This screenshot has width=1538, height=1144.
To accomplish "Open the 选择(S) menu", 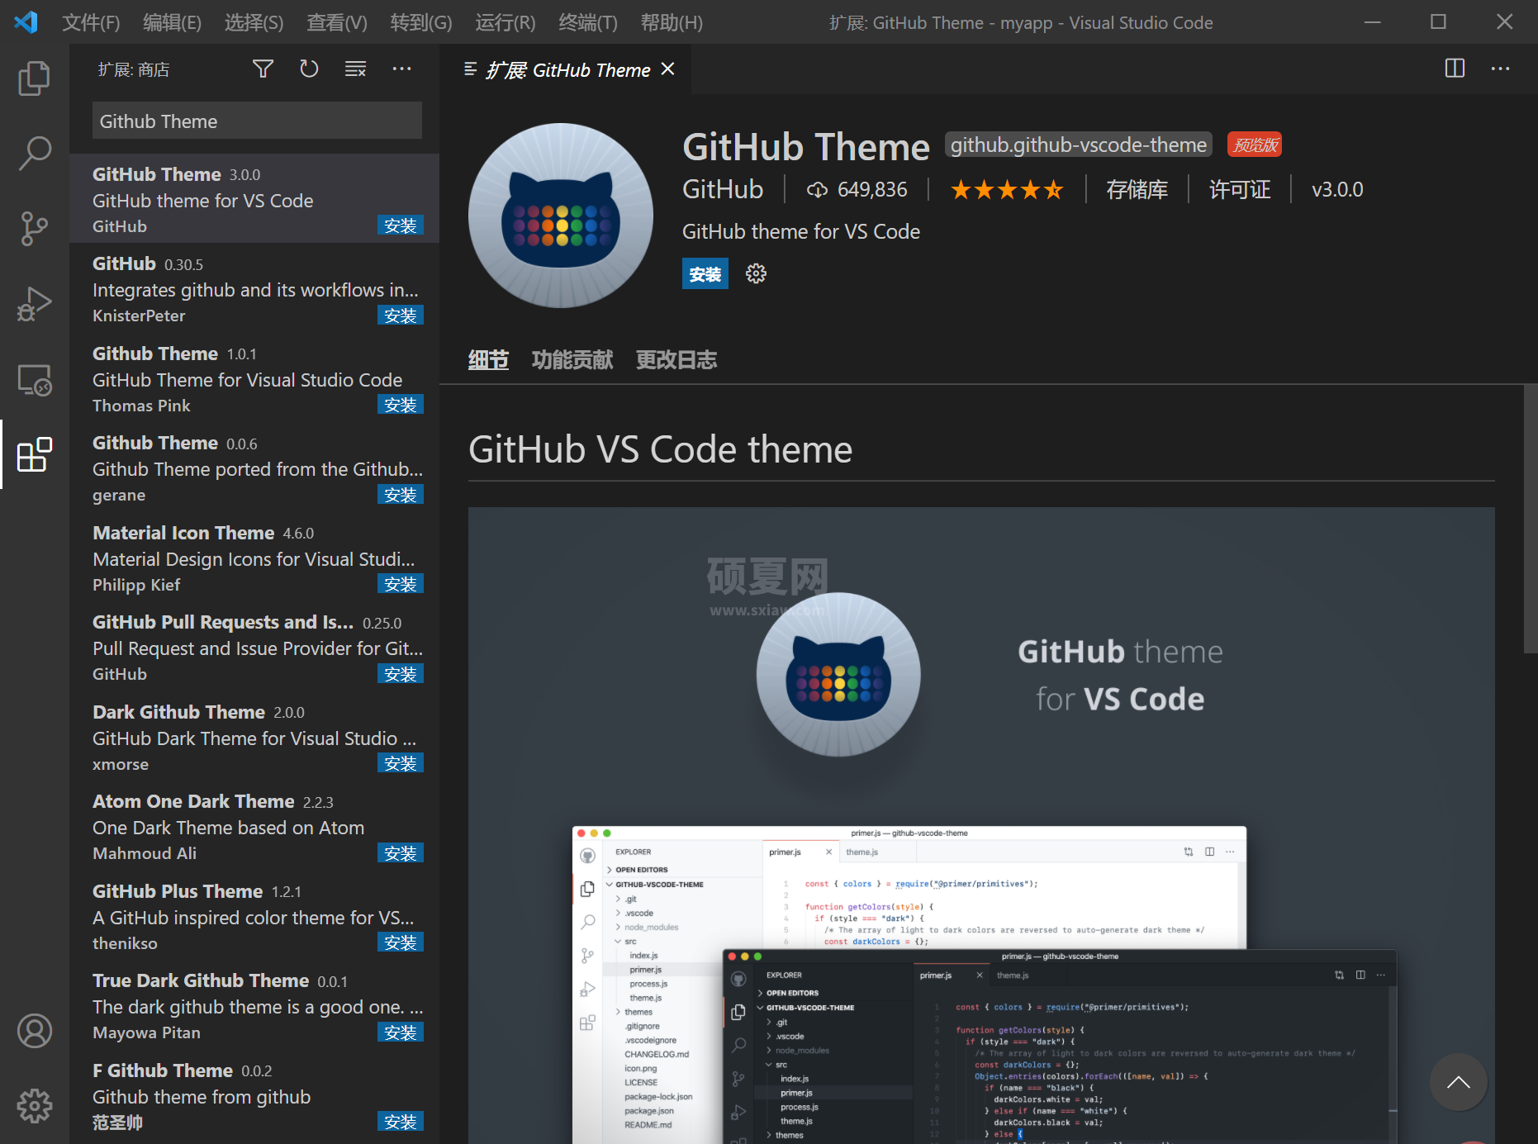I will [254, 22].
